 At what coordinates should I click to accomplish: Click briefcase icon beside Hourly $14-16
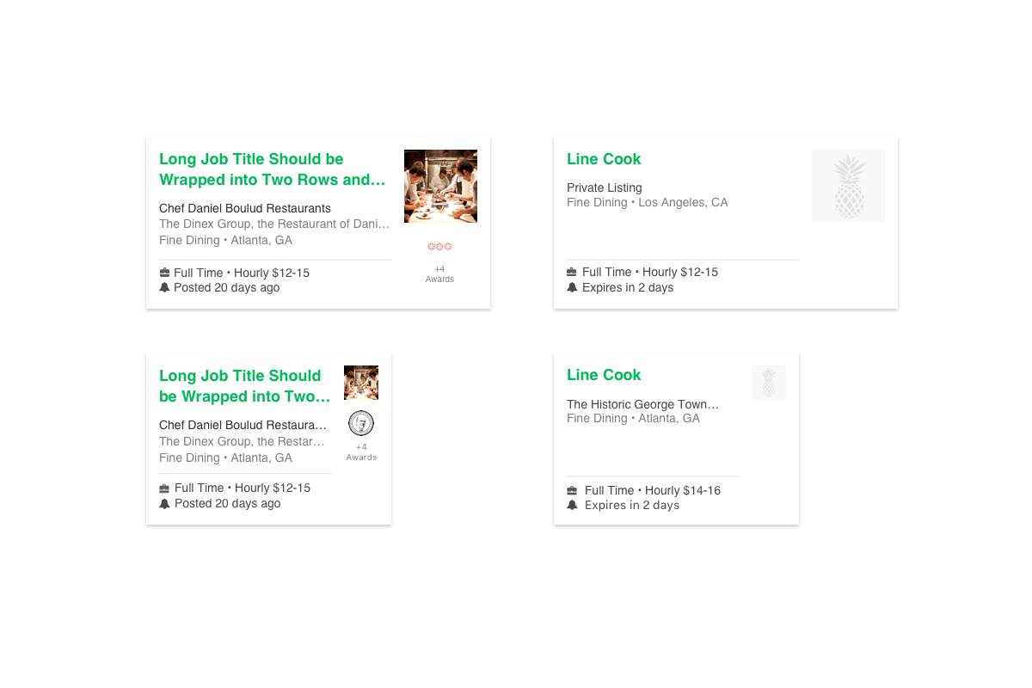[572, 490]
